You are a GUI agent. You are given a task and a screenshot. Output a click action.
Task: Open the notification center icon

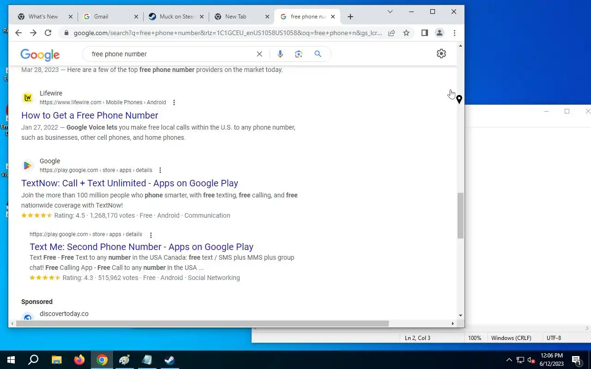click(x=576, y=360)
